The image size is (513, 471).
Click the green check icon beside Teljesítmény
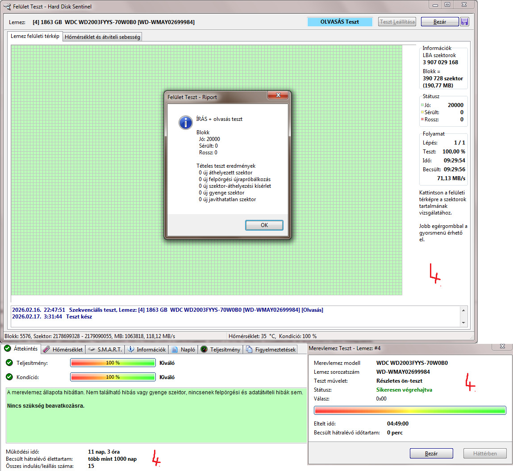[9, 363]
